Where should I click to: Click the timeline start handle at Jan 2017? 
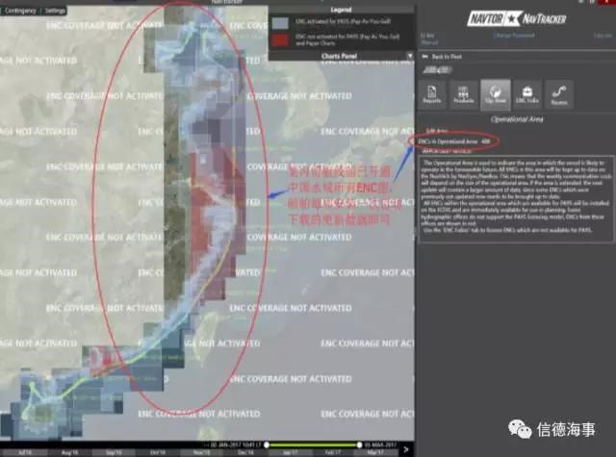point(267,444)
